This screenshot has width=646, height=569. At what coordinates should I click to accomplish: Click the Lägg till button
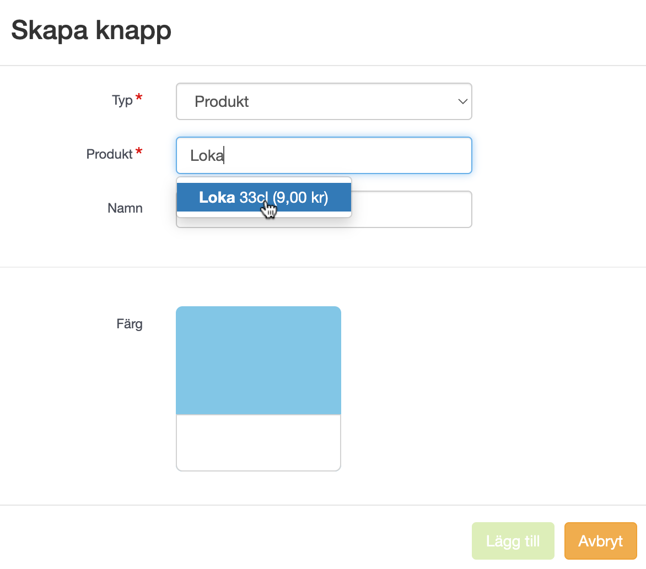pyautogui.click(x=513, y=541)
